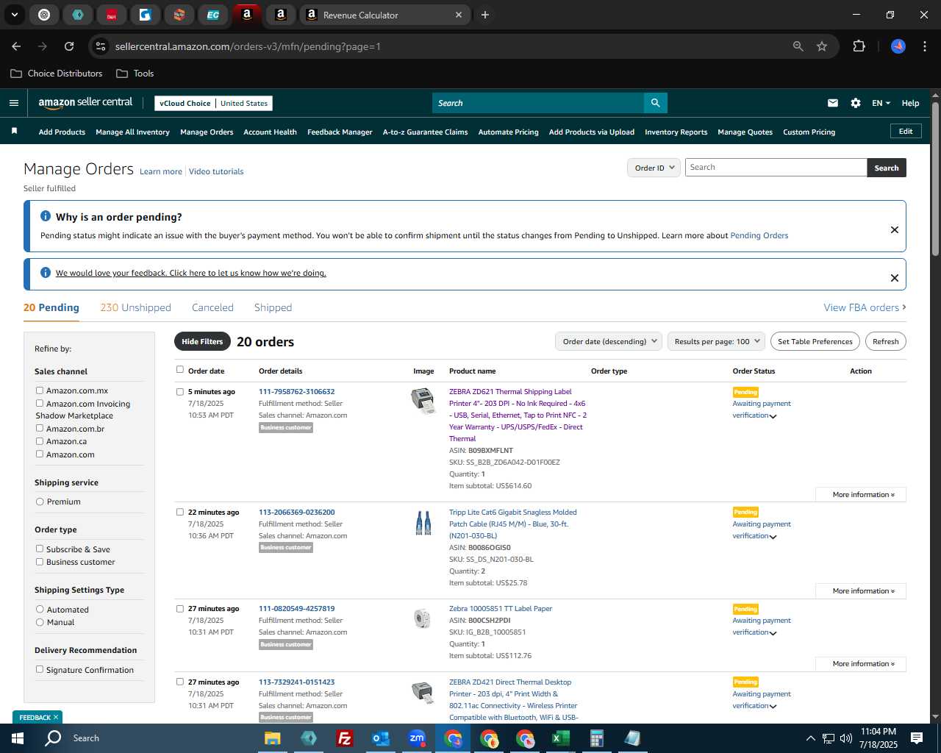Open the Order date (descending) sort dropdown
This screenshot has width=941, height=753.
coord(609,341)
